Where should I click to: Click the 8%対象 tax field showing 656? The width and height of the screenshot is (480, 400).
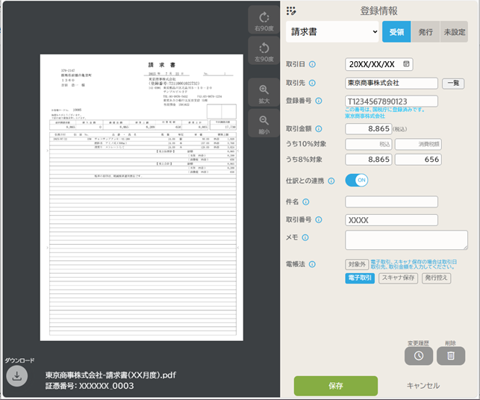418,160
